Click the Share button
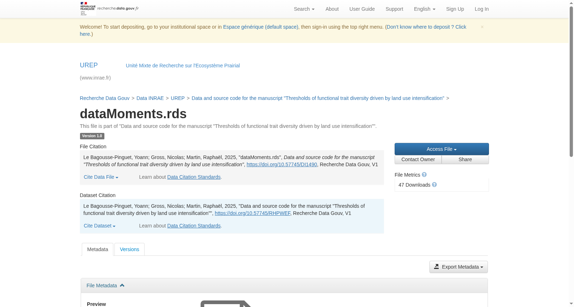574x307 pixels. click(465, 159)
